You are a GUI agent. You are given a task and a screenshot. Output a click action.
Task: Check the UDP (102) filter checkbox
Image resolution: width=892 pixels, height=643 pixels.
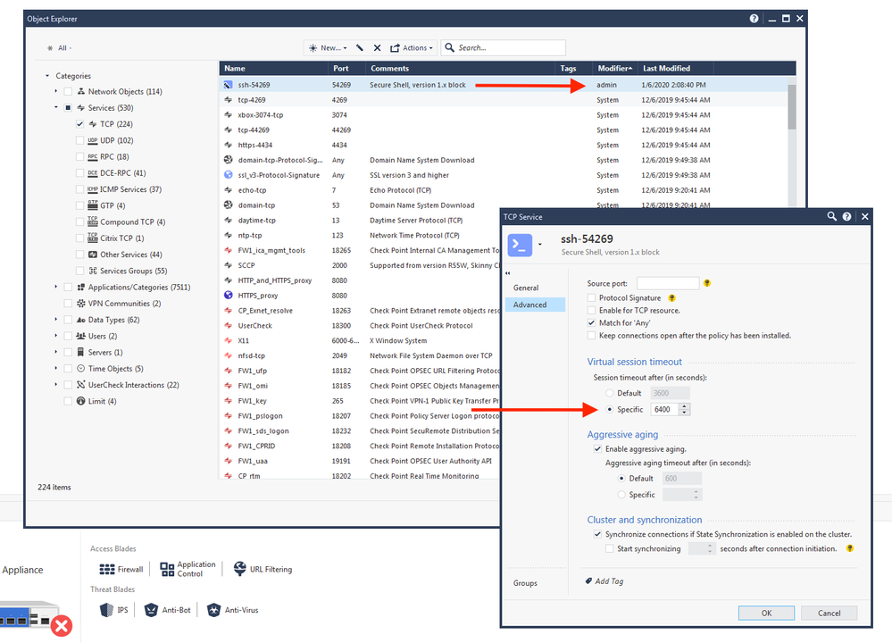pos(79,140)
